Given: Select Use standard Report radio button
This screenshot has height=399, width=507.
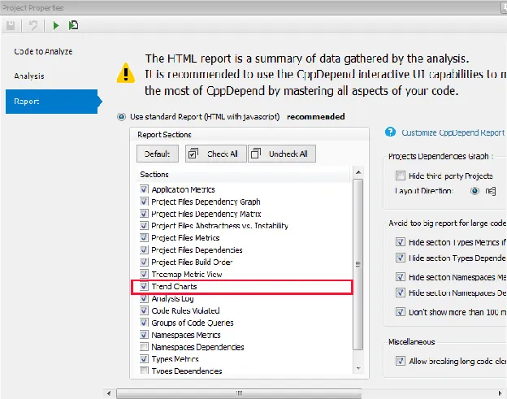Looking at the screenshot, I should coord(121,116).
